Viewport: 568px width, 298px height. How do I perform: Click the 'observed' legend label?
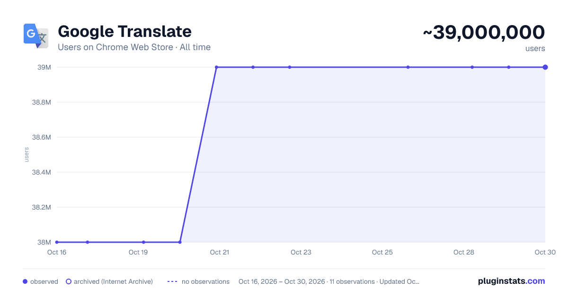click(44, 281)
